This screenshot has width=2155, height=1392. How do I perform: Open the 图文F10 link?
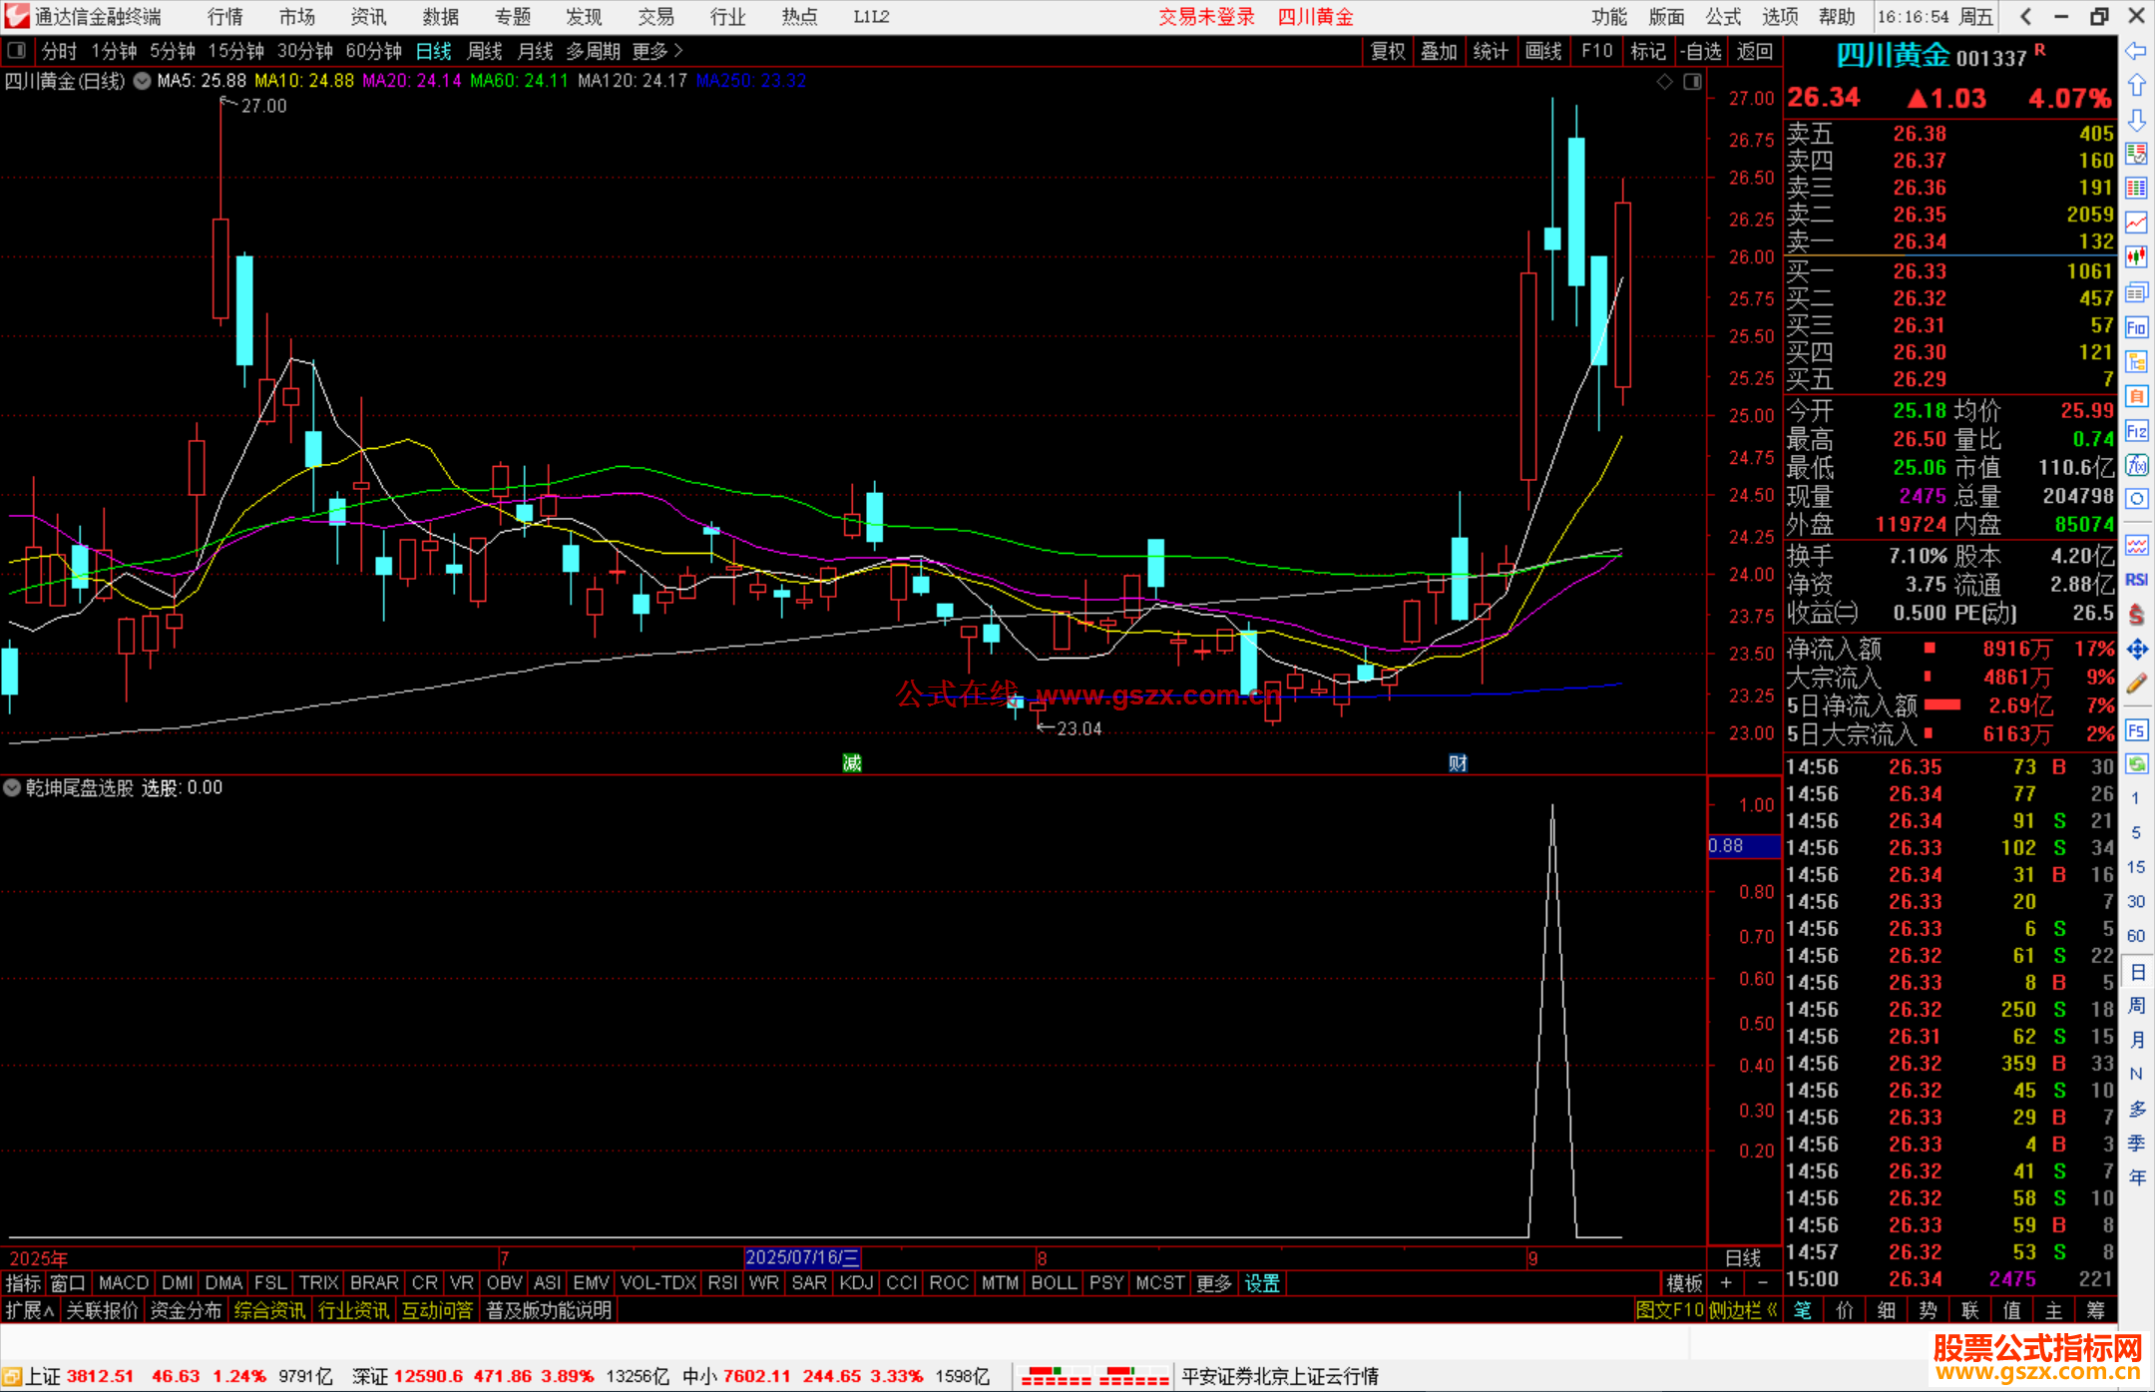pos(1670,1310)
